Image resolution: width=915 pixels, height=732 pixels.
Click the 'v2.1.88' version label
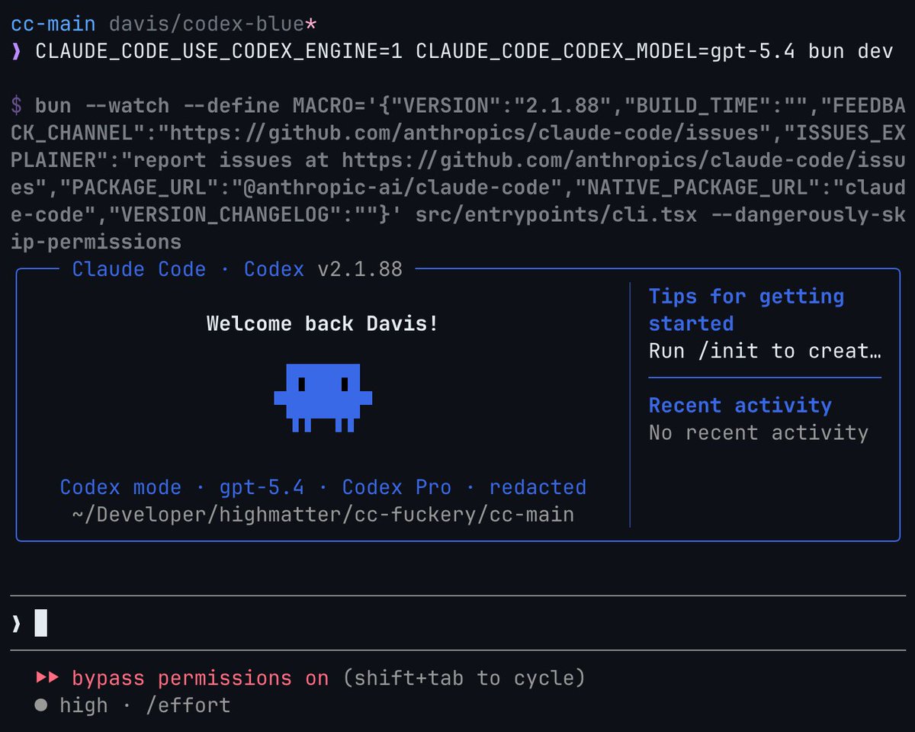(360, 269)
